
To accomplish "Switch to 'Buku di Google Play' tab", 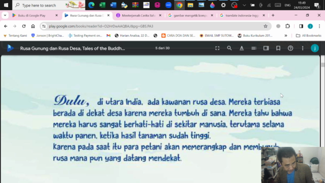I will [31, 15].
